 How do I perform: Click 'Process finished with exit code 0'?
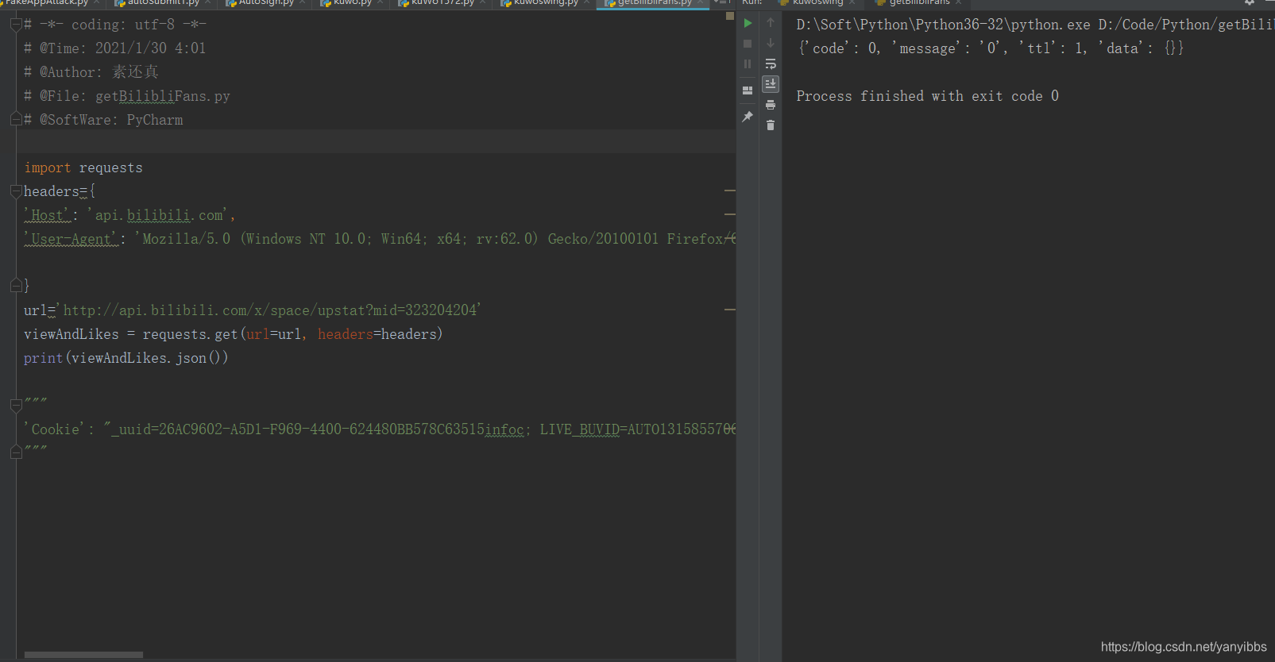[x=927, y=96]
